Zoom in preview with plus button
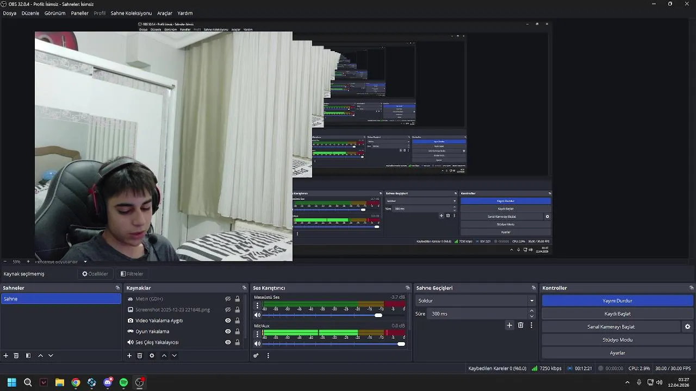 pos(28,262)
